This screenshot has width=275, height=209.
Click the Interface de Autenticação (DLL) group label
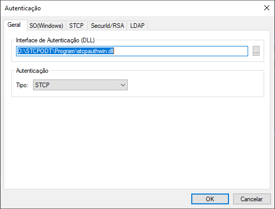[x=55, y=40]
